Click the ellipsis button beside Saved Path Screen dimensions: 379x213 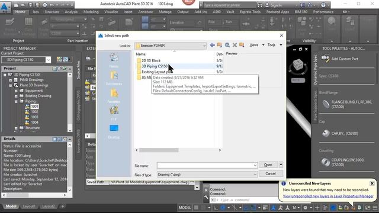pos(192,182)
